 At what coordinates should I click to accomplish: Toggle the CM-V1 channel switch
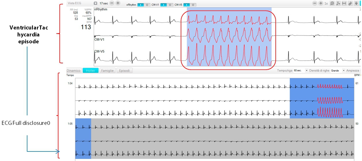[x=167, y=5]
